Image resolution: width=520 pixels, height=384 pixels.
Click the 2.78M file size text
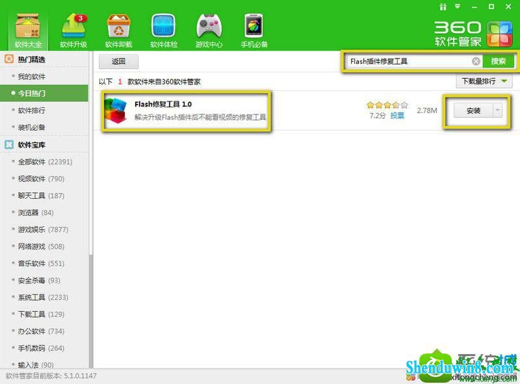click(x=427, y=110)
